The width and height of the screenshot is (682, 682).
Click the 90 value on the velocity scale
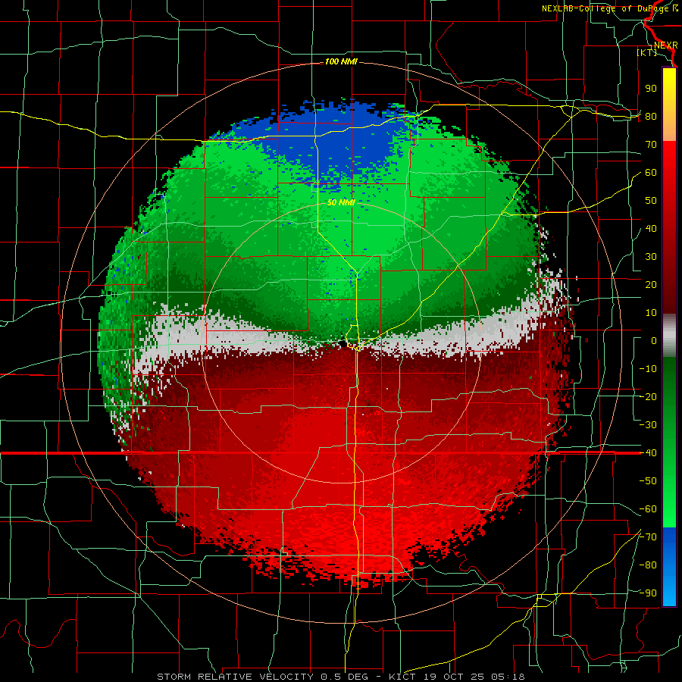[x=651, y=89]
